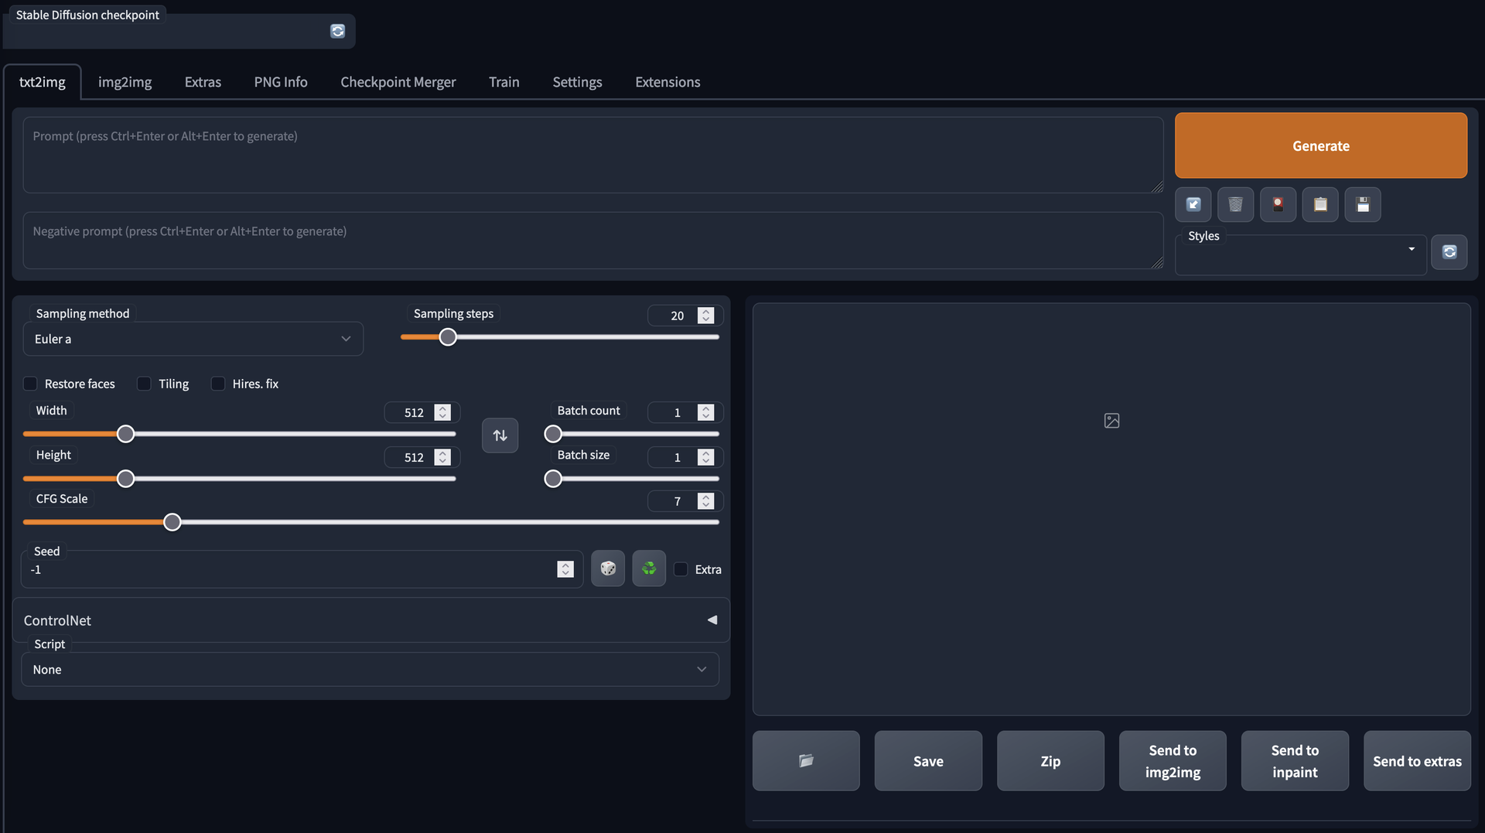Refresh the Stable Diffusion checkpoint list

coord(337,31)
